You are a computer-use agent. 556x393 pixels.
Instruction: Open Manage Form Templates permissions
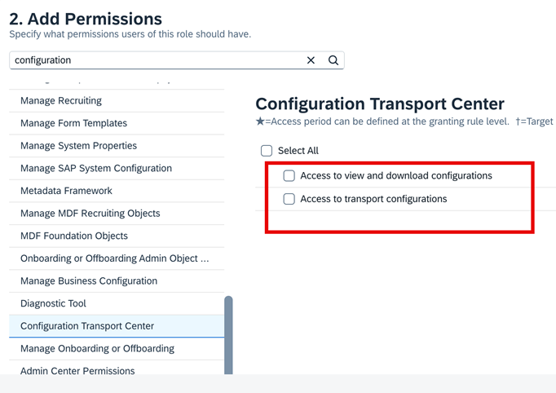click(x=117, y=123)
